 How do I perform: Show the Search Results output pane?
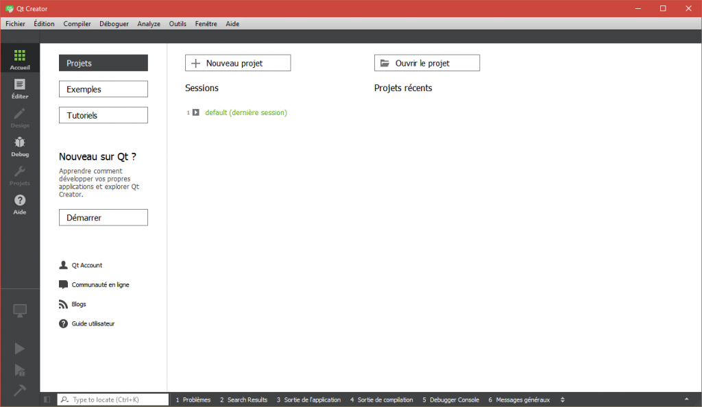click(x=243, y=400)
